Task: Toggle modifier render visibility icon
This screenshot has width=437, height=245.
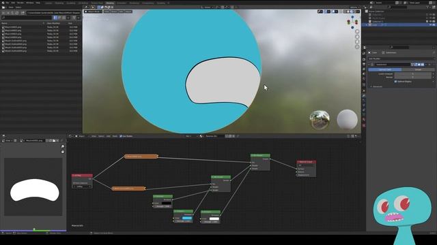Action: click(x=423, y=65)
